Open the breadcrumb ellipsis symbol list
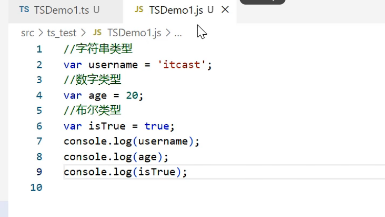Screen dimensions: 385x217 178,34
